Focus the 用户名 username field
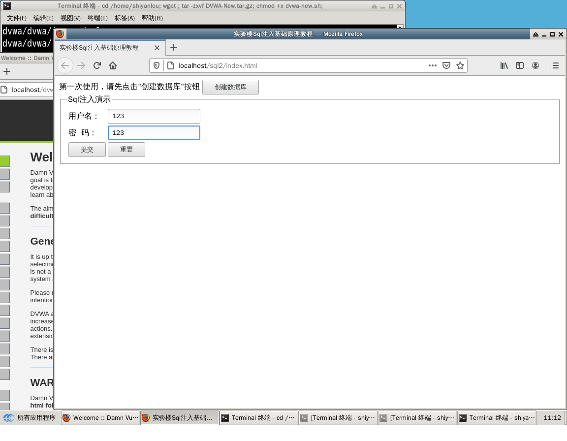Image resolution: width=567 pixels, height=441 pixels. click(x=154, y=116)
